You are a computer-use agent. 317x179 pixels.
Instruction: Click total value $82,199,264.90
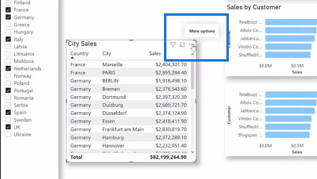(x=168, y=157)
